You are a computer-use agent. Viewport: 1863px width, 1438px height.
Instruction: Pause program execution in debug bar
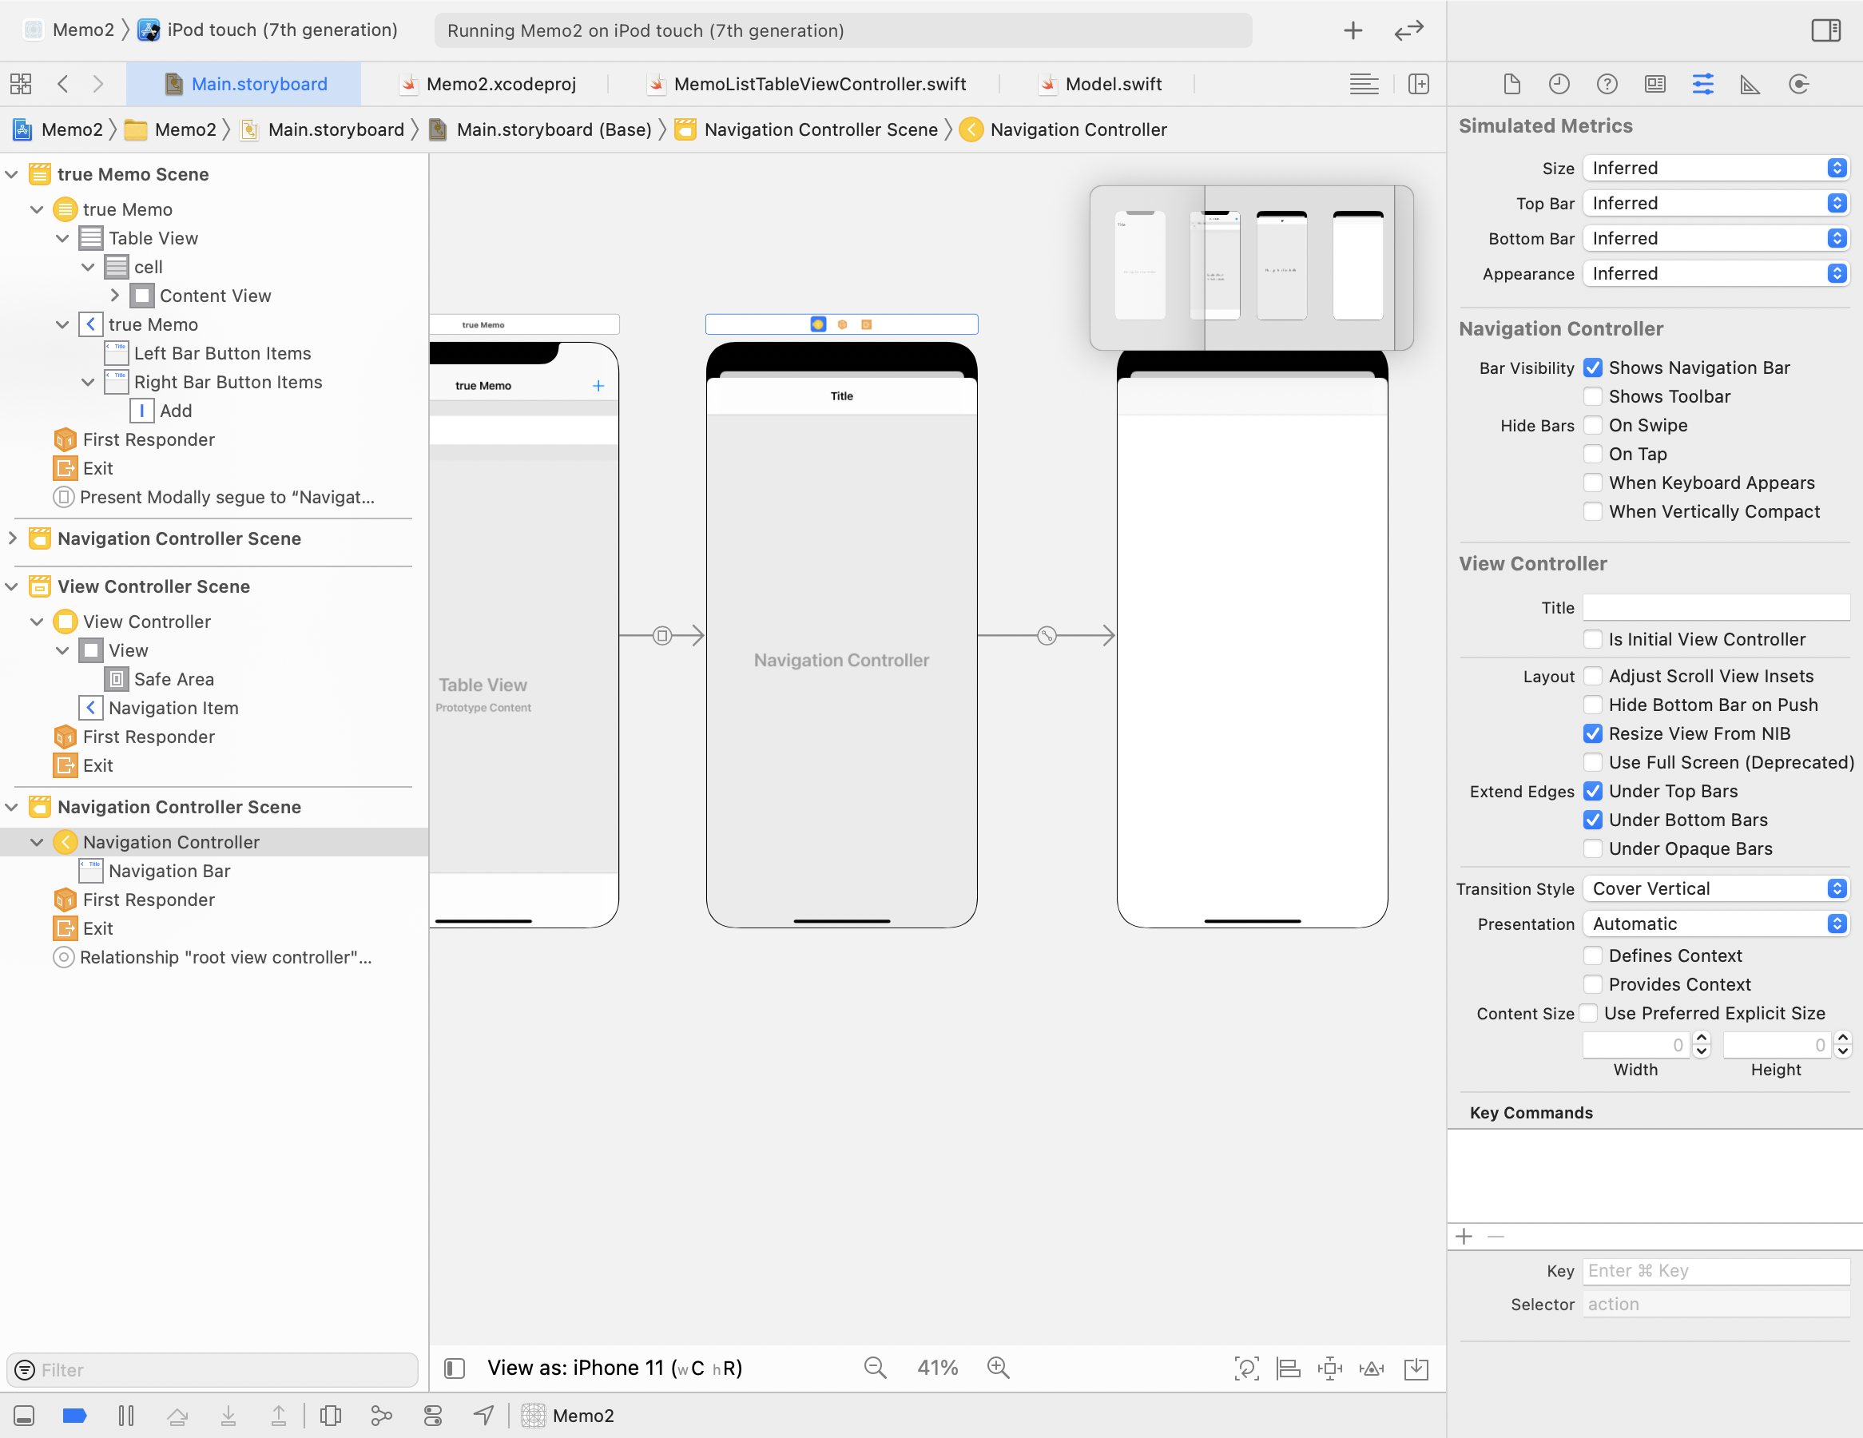(126, 1416)
